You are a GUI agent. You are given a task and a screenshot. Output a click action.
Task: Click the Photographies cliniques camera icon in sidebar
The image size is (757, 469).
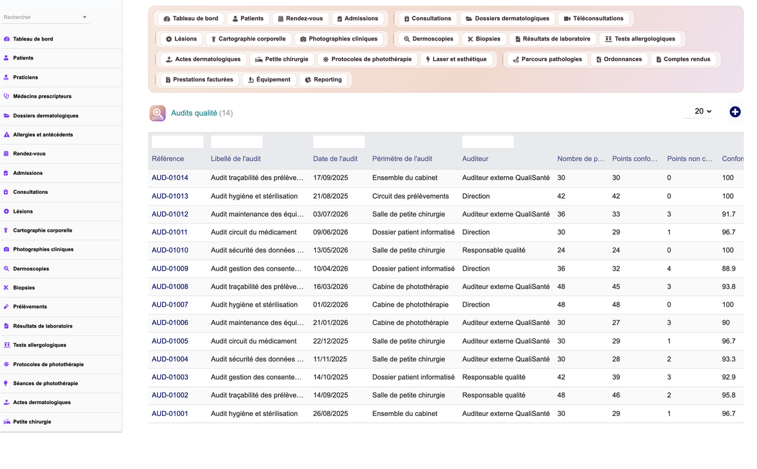pyautogui.click(x=6, y=249)
